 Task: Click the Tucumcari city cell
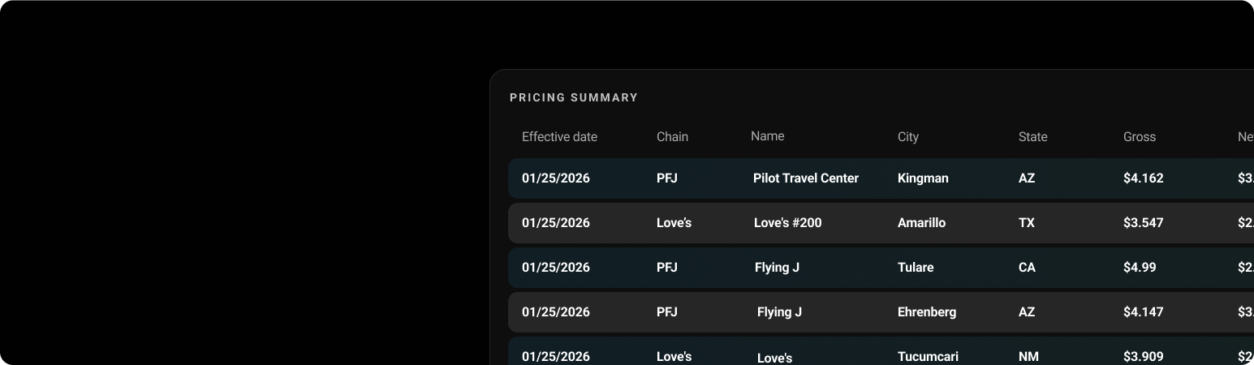928,357
